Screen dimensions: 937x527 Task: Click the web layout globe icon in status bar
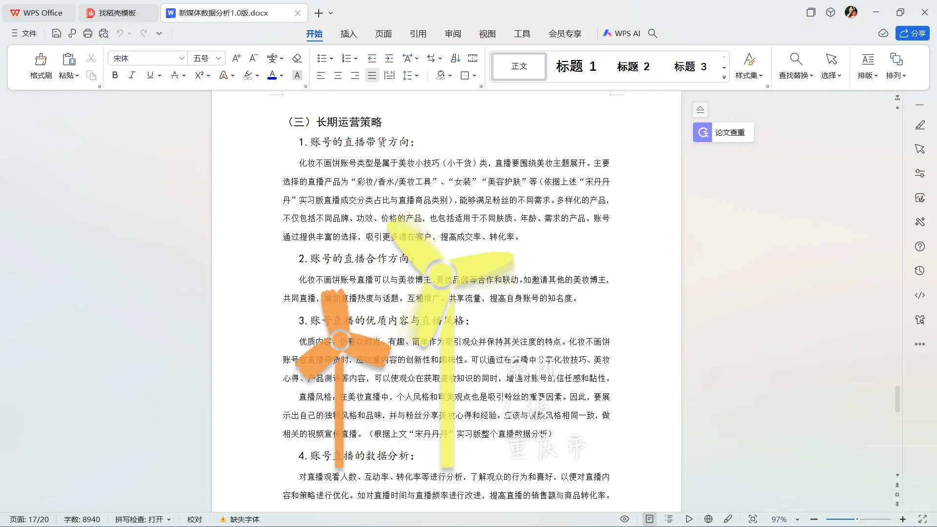point(709,519)
